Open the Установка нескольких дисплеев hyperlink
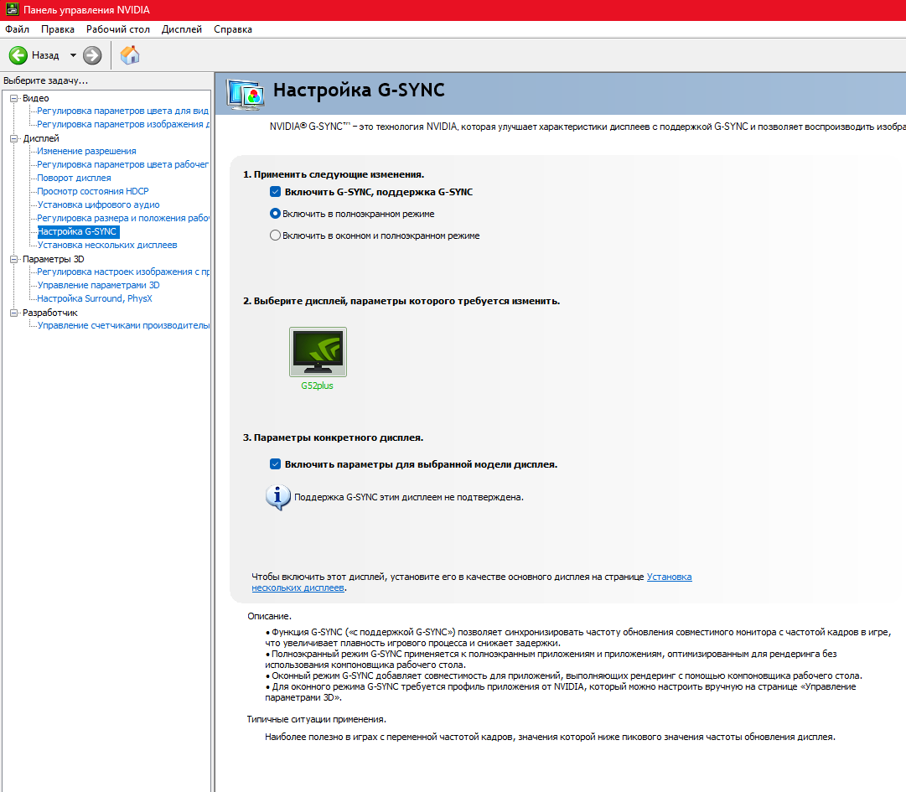 pyautogui.click(x=669, y=577)
